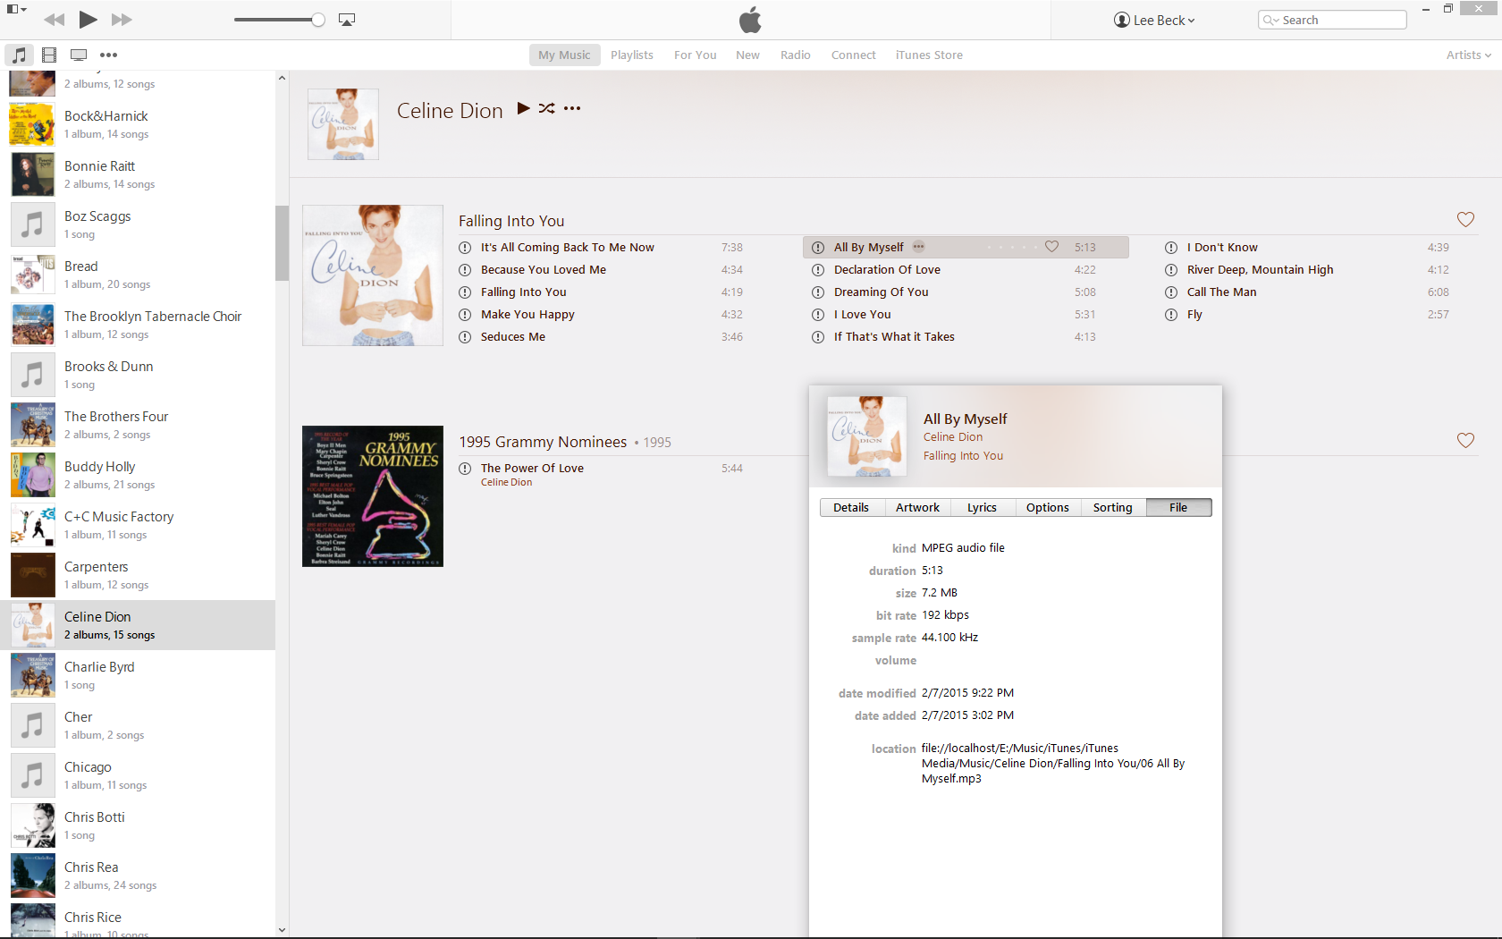The width and height of the screenshot is (1502, 939).
Task: Play all Celine Dion songs
Action: tap(524, 108)
